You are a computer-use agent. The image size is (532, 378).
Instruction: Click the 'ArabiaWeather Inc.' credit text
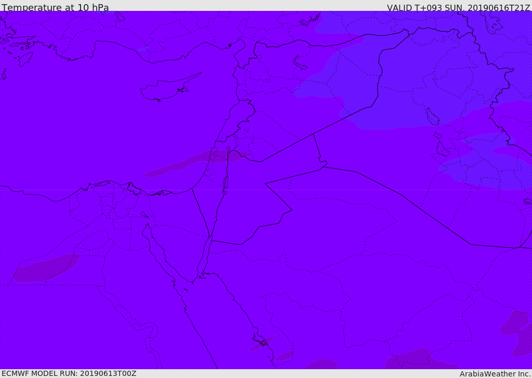pos(495,374)
